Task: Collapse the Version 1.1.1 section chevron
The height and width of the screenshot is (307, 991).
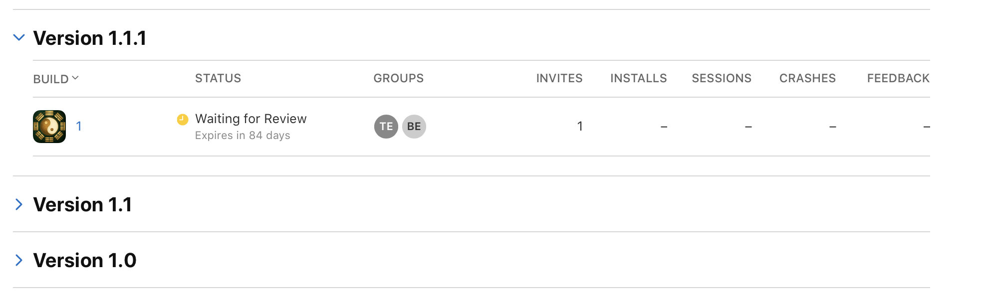Action: (x=19, y=37)
